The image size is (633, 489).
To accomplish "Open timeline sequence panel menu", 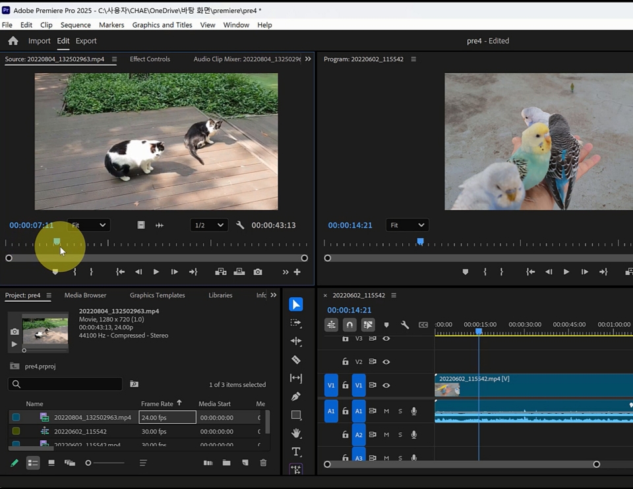I will 394,295.
